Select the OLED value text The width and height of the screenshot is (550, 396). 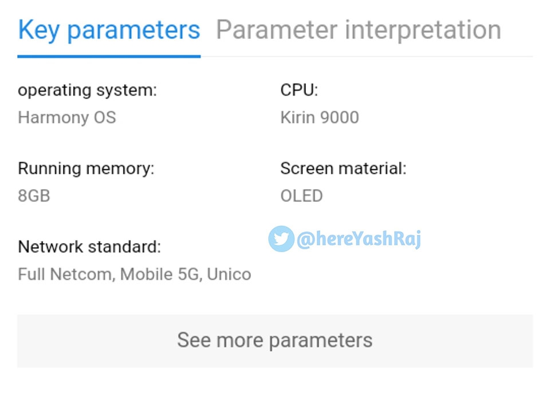coord(301,196)
